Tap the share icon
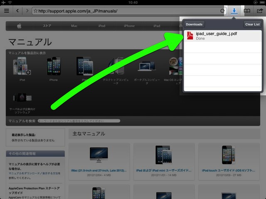The height and width of the screenshot is (199, 266). 260,11
